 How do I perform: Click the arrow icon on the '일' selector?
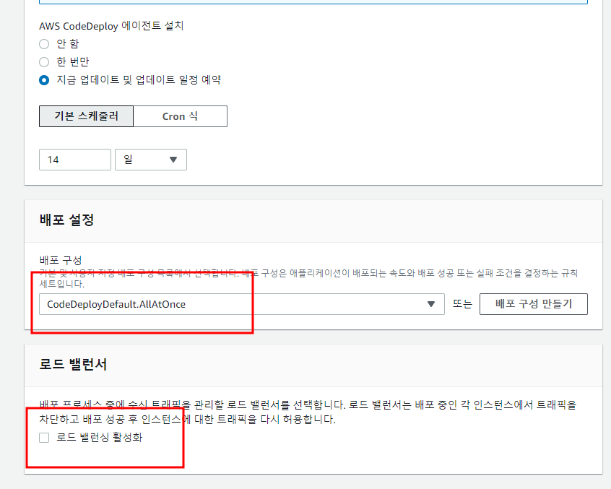point(173,160)
